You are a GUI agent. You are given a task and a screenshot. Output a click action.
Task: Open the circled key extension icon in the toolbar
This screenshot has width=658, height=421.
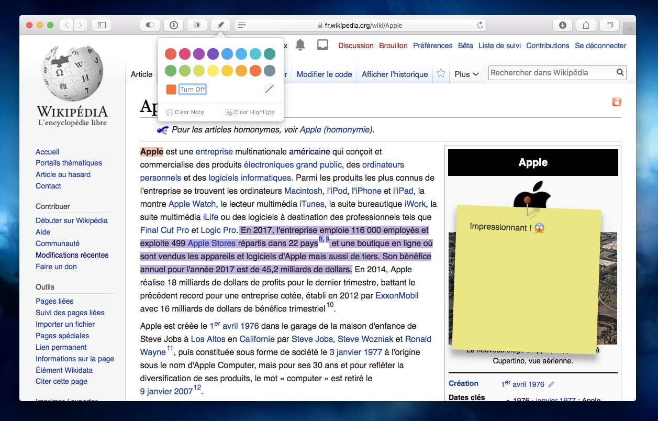click(174, 25)
